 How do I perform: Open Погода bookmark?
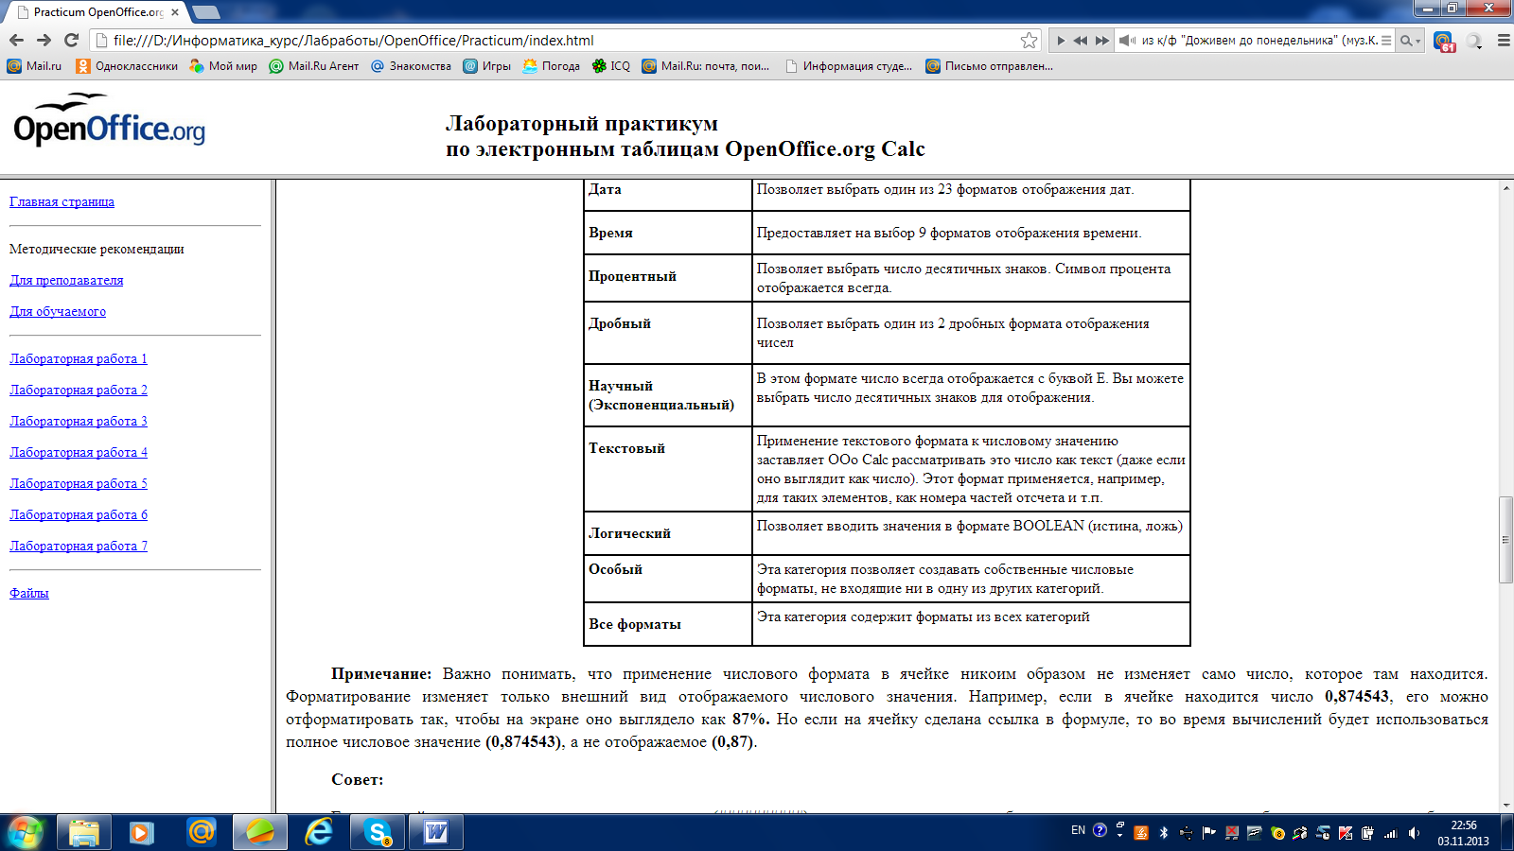(551, 66)
